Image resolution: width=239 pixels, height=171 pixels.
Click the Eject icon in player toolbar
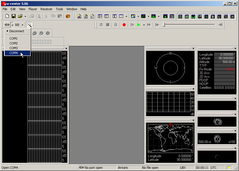coord(101,25)
